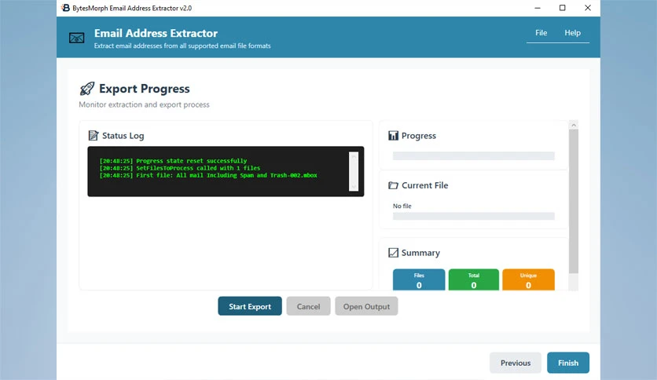Click the right panel scroll-up arrow
Screen dimensions: 657x380
click(x=574, y=125)
